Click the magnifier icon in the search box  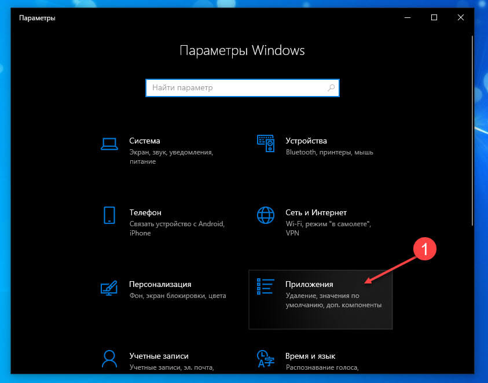(331, 88)
